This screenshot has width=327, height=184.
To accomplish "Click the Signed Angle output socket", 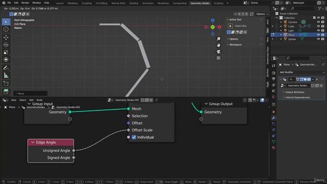I will coord(74,158).
